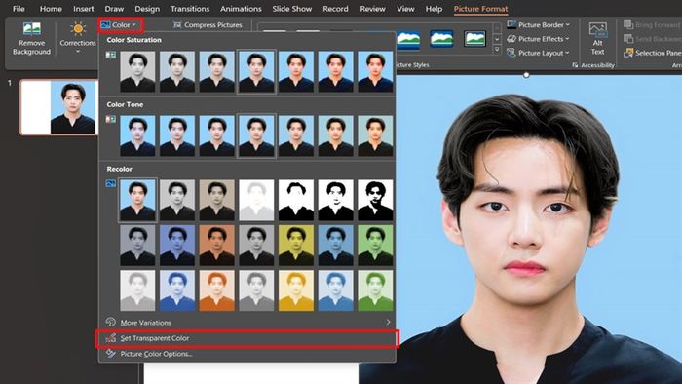This screenshot has width=682, height=384.
Task: Apply the zero-saturation color thumbnail
Action: pos(137,72)
